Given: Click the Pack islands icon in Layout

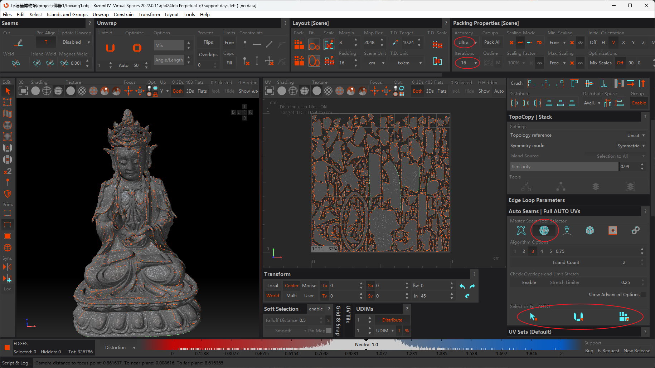Looking at the screenshot, I should [299, 45].
